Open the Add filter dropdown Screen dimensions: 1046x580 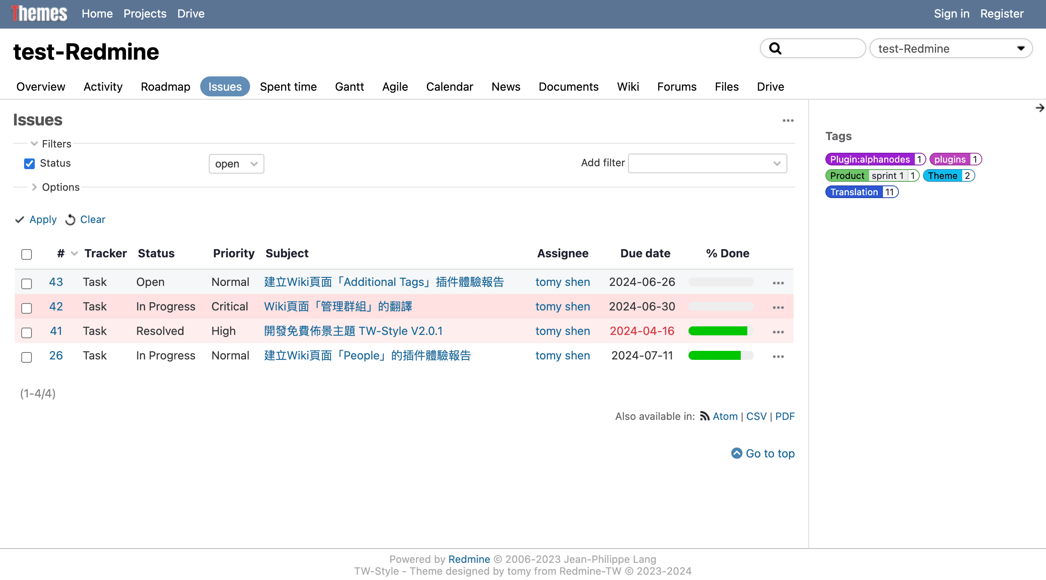click(707, 163)
